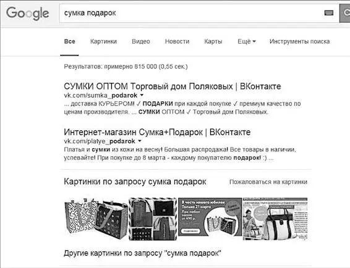Open 'Картинки по запросу сумка подарок' link

click(x=135, y=182)
